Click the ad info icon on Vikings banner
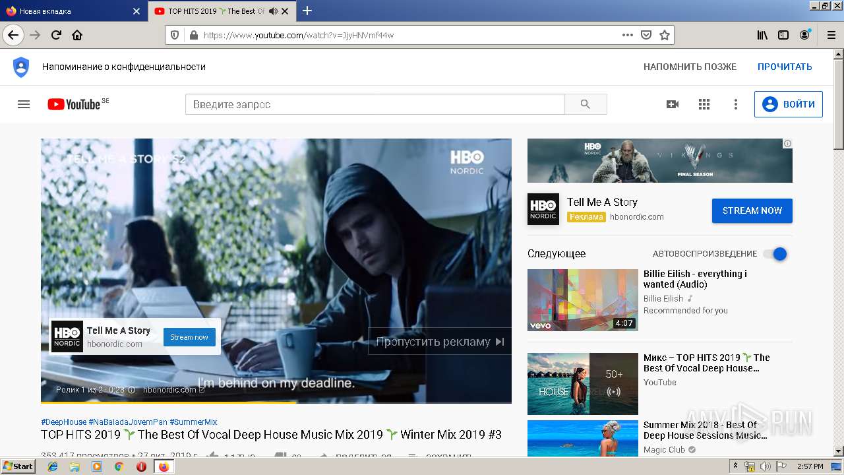The image size is (844, 475). (787, 143)
